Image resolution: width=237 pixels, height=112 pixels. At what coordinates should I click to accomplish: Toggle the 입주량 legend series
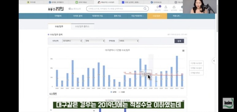coord(113,92)
